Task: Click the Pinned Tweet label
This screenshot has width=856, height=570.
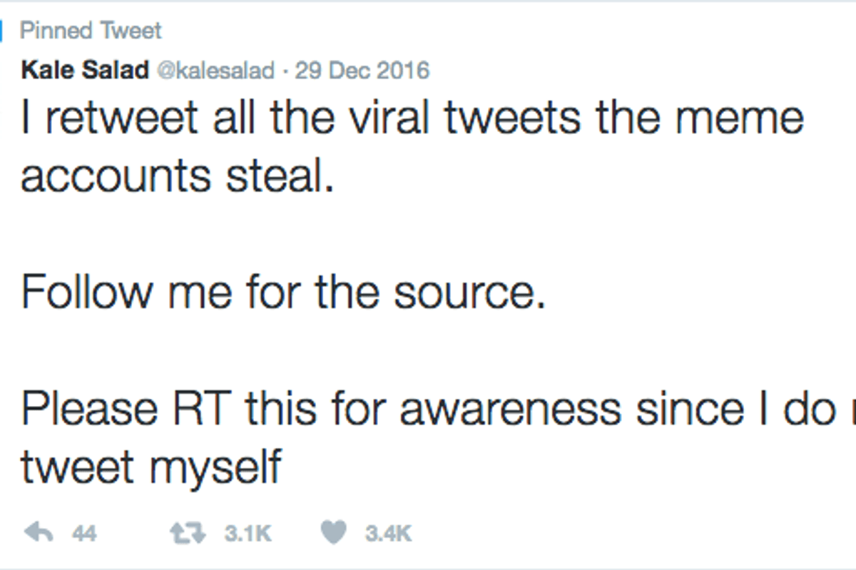Action: [x=91, y=31]
